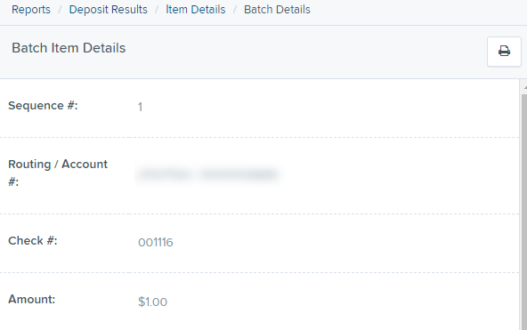The width and height of the screenshot is (527, 330).
Task: Click the Check # label
Action: pyautogui.click(x=33, y=241)
